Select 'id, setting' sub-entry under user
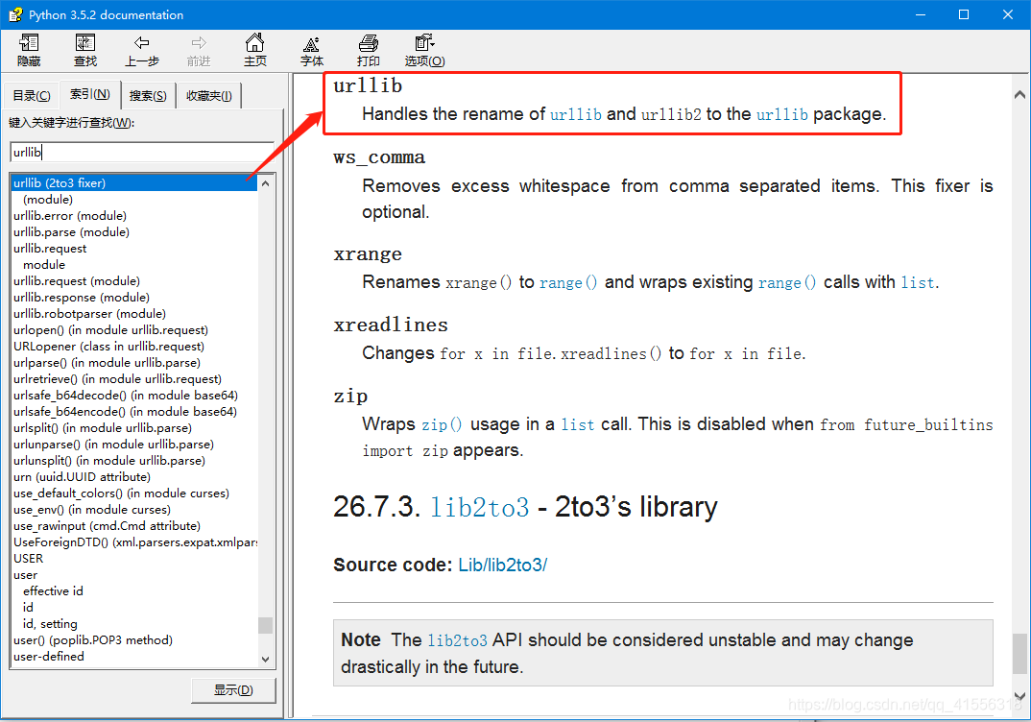The image size is (1031, 722). pyautogui.click(x=50, y=623)
